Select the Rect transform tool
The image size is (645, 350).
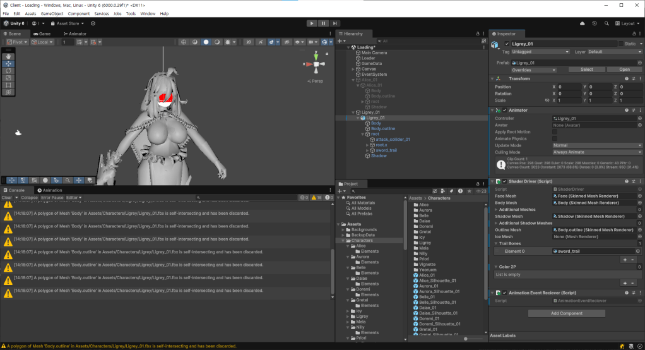(9, 85)
